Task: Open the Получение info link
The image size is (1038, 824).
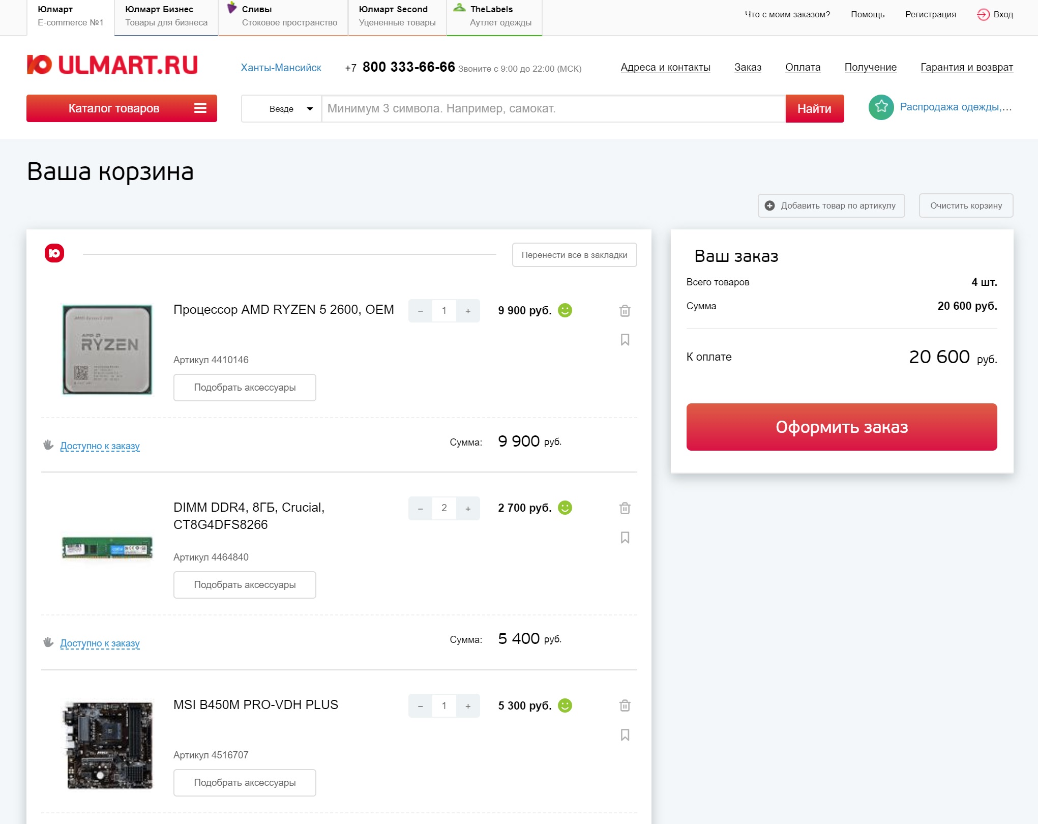Action: pos(870,67)
